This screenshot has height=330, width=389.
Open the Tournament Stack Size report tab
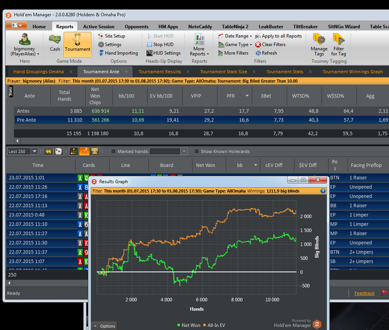223,72
